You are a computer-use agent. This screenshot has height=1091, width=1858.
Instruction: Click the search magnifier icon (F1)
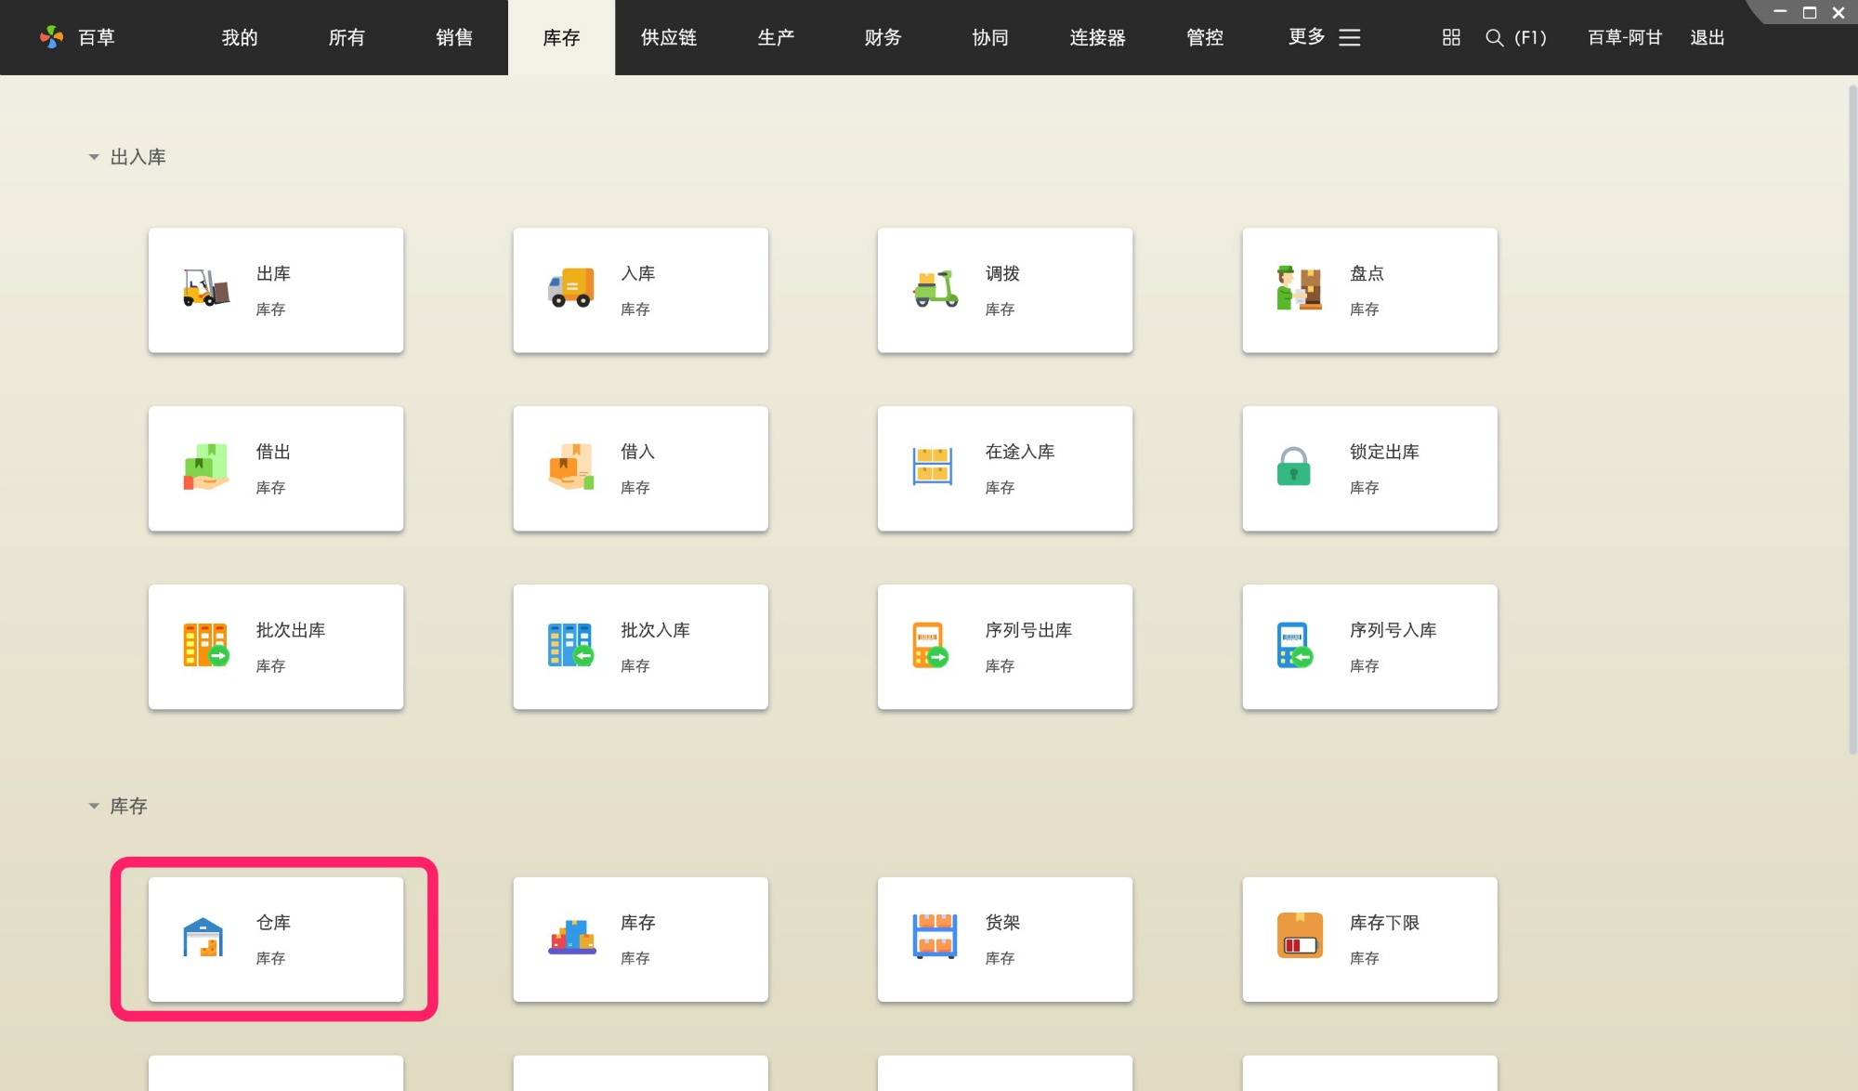(1494, 37)
